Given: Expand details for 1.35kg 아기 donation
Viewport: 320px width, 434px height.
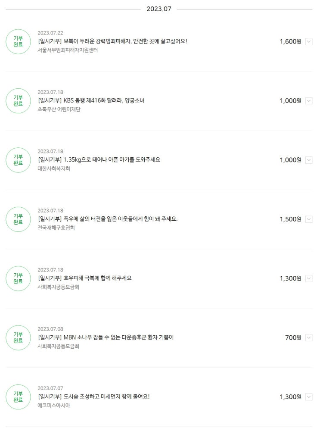Looking at the screenshot, I should (x=309, y=160).
